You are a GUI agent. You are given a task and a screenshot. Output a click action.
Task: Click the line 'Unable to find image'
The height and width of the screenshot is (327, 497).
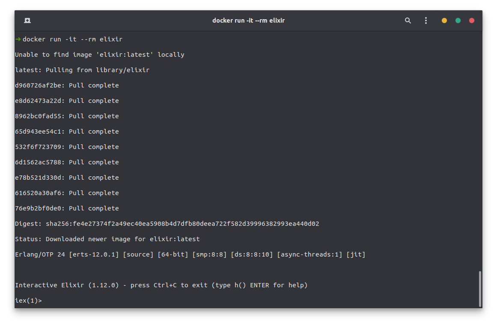[x=99, y=55]
